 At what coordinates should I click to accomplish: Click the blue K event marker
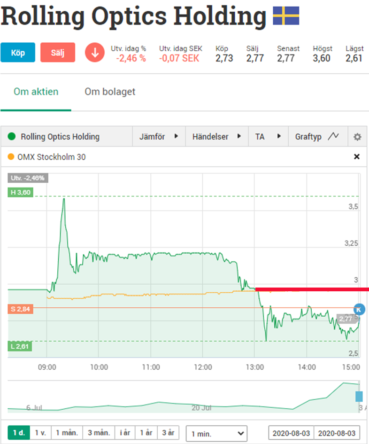pyautogui.click(x=359, y=309)
